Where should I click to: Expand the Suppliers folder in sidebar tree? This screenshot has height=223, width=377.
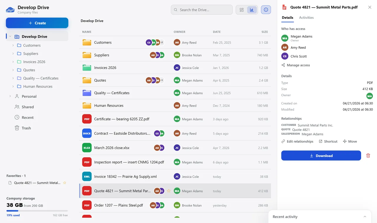[x=13, y=54]
